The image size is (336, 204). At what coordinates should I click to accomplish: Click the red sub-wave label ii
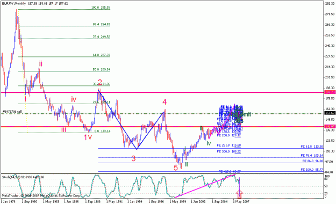click(x=40, y=63)
